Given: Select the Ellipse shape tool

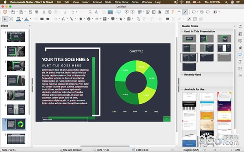Looking at the screenshot, I should point(48,19).
